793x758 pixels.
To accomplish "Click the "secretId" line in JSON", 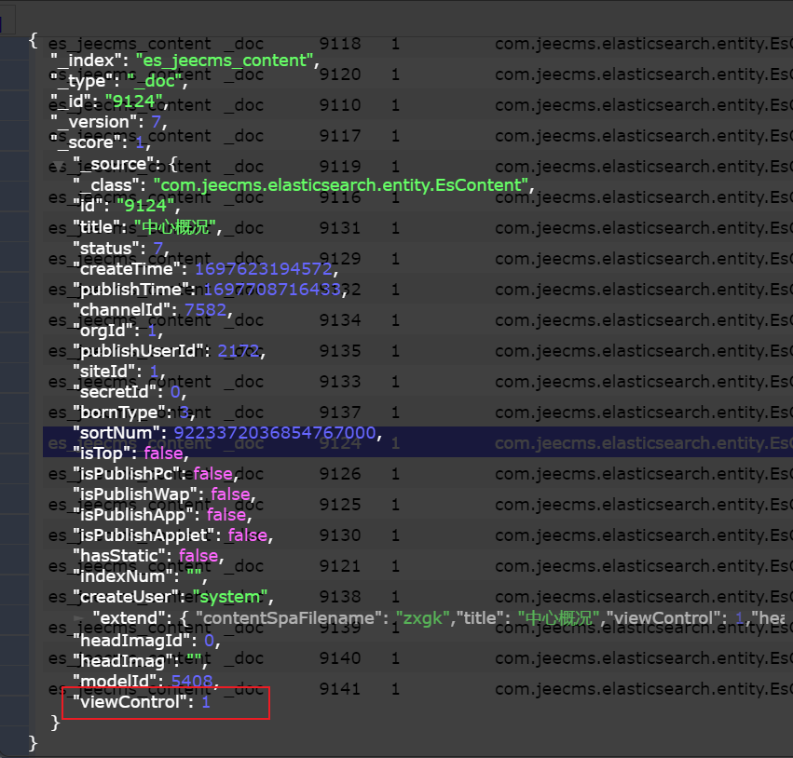I will coord(130,392).
